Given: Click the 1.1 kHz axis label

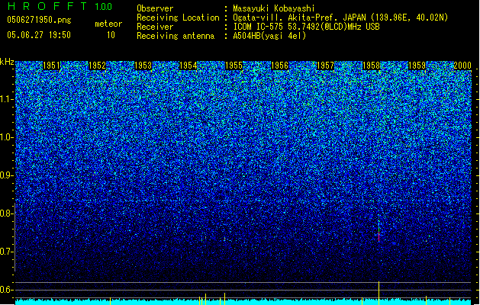Looking at the screenshot, I should (x=7, y=99).
